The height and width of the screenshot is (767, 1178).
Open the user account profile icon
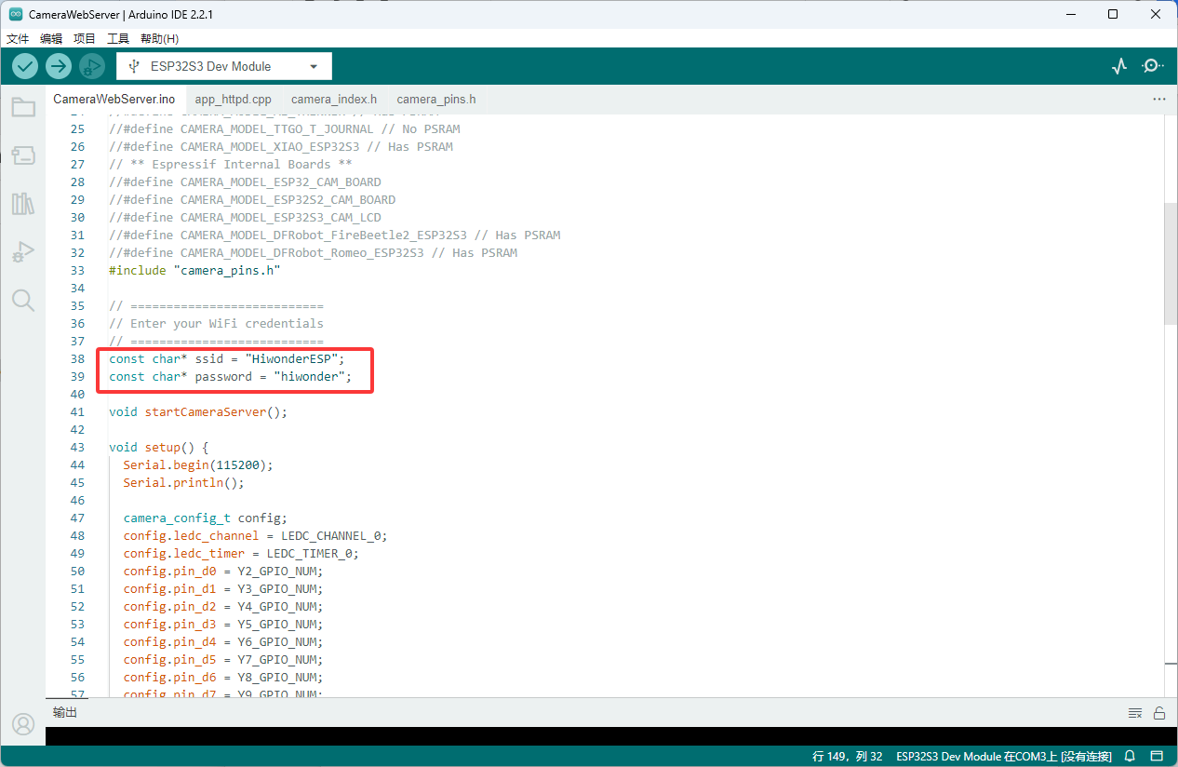click(x=23, y=723)
